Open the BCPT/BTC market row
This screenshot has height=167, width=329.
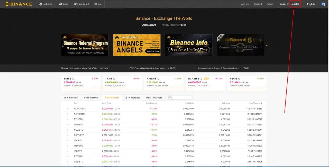(164, 135)
